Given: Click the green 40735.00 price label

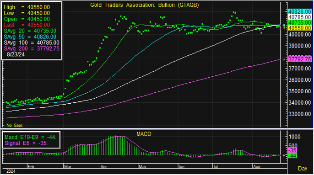Looking at the screenshot, I should click(299, 22).
